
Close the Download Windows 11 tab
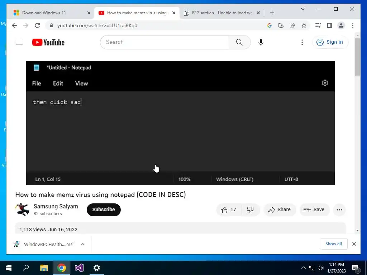point(89,13)
